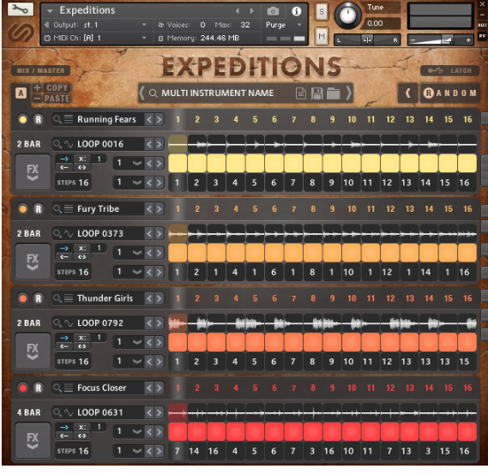Click next multi preset right bracket
This screenshot has height=475, width=488.
pos(348,93)
